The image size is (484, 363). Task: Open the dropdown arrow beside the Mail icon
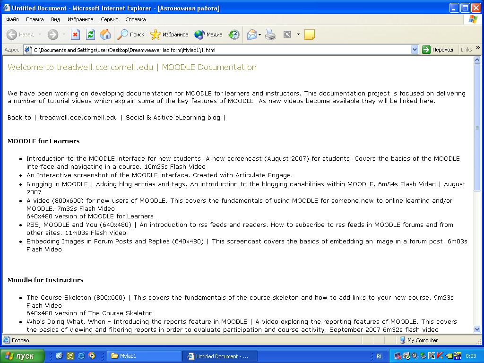click(x=259, y=35)
